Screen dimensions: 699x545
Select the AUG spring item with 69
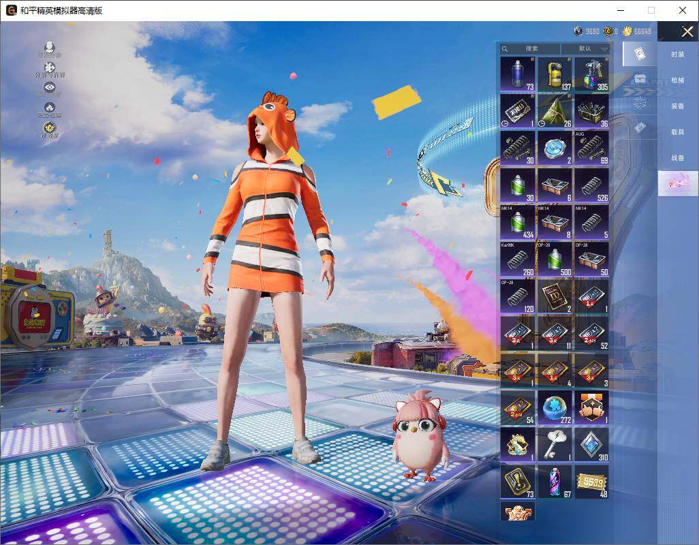[591, 148]
